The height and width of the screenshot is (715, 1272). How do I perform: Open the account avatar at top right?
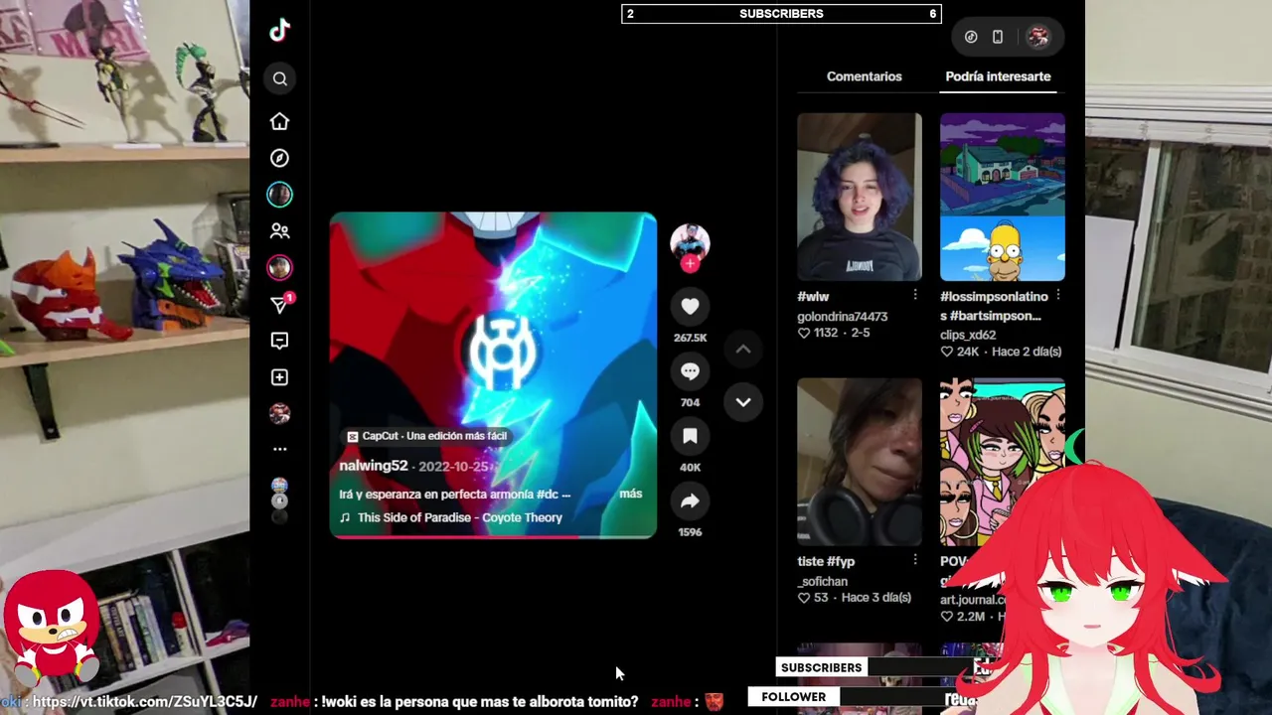coord(1038,37)
